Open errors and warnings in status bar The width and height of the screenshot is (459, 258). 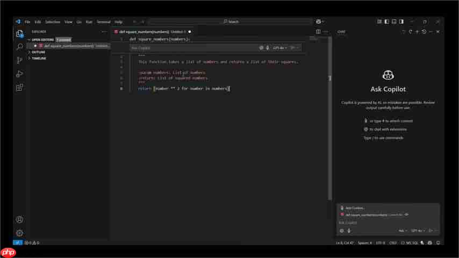click(32, 242)
